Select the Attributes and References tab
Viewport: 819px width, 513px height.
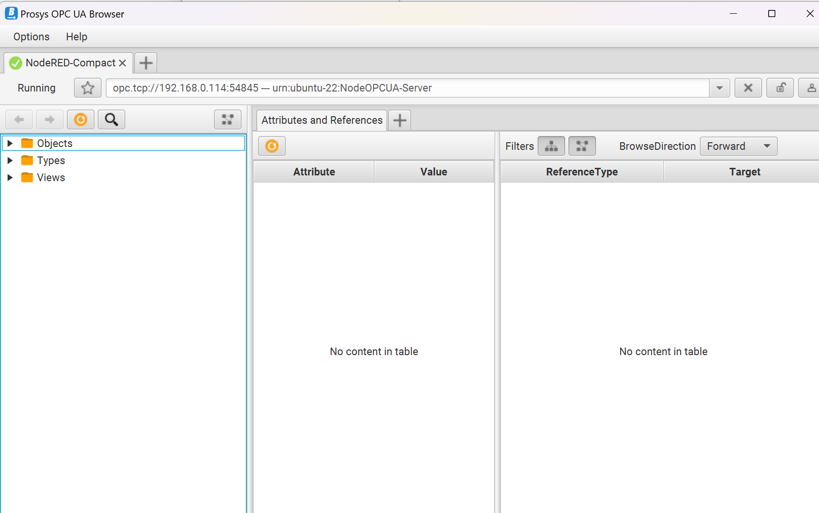pyautogui.click(x=321, y=120)
